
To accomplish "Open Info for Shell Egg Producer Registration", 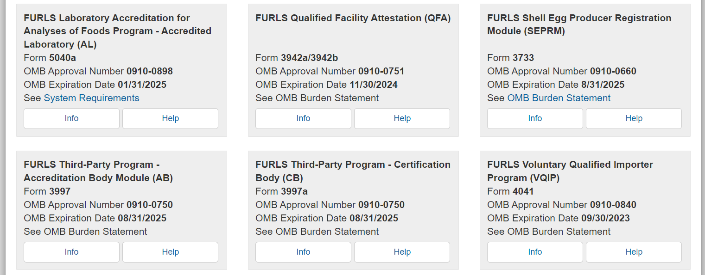I will (x=535, y=118).
